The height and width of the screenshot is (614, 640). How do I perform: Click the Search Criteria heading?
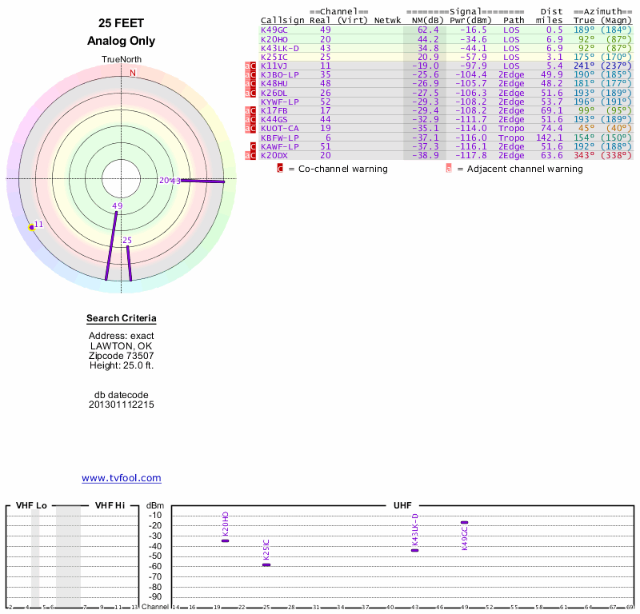122,319
